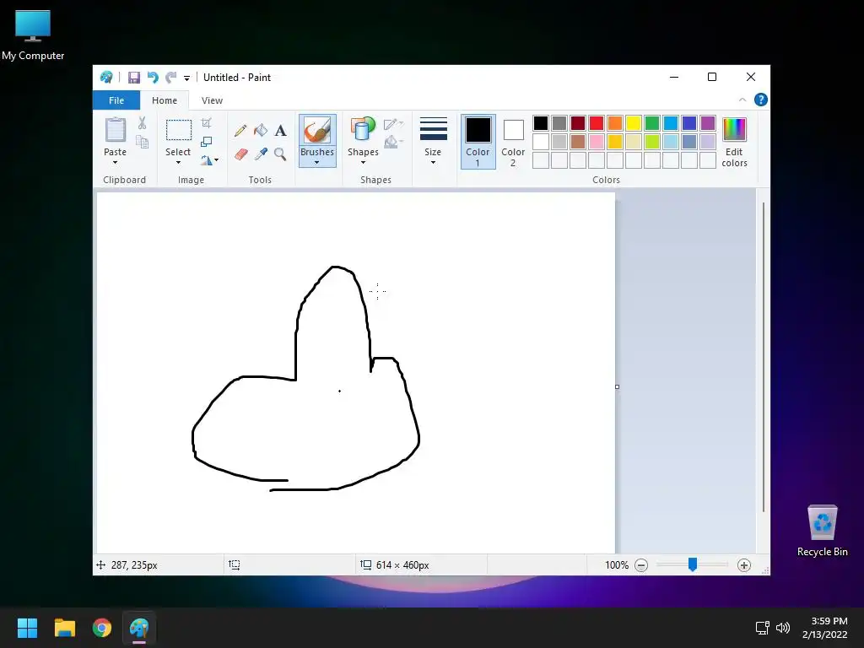Open the Size dropdown
Viewport: 864px width, 648px height.
433,142
